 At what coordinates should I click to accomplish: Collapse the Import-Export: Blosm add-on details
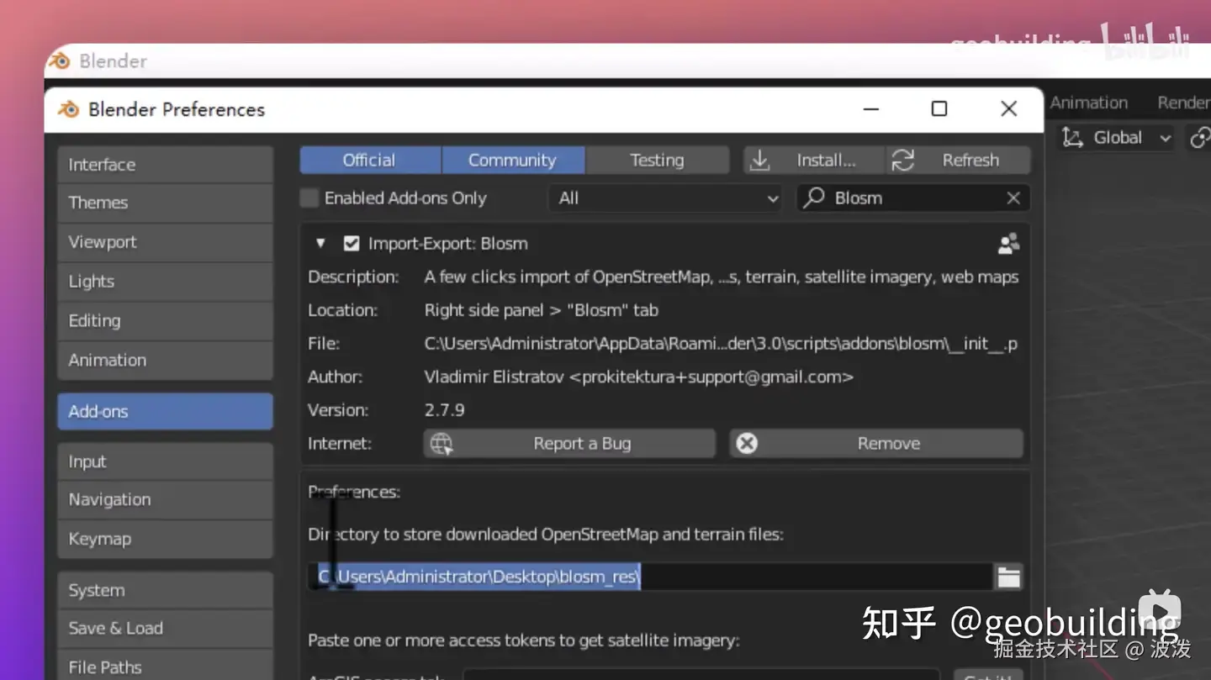(320, 244)
